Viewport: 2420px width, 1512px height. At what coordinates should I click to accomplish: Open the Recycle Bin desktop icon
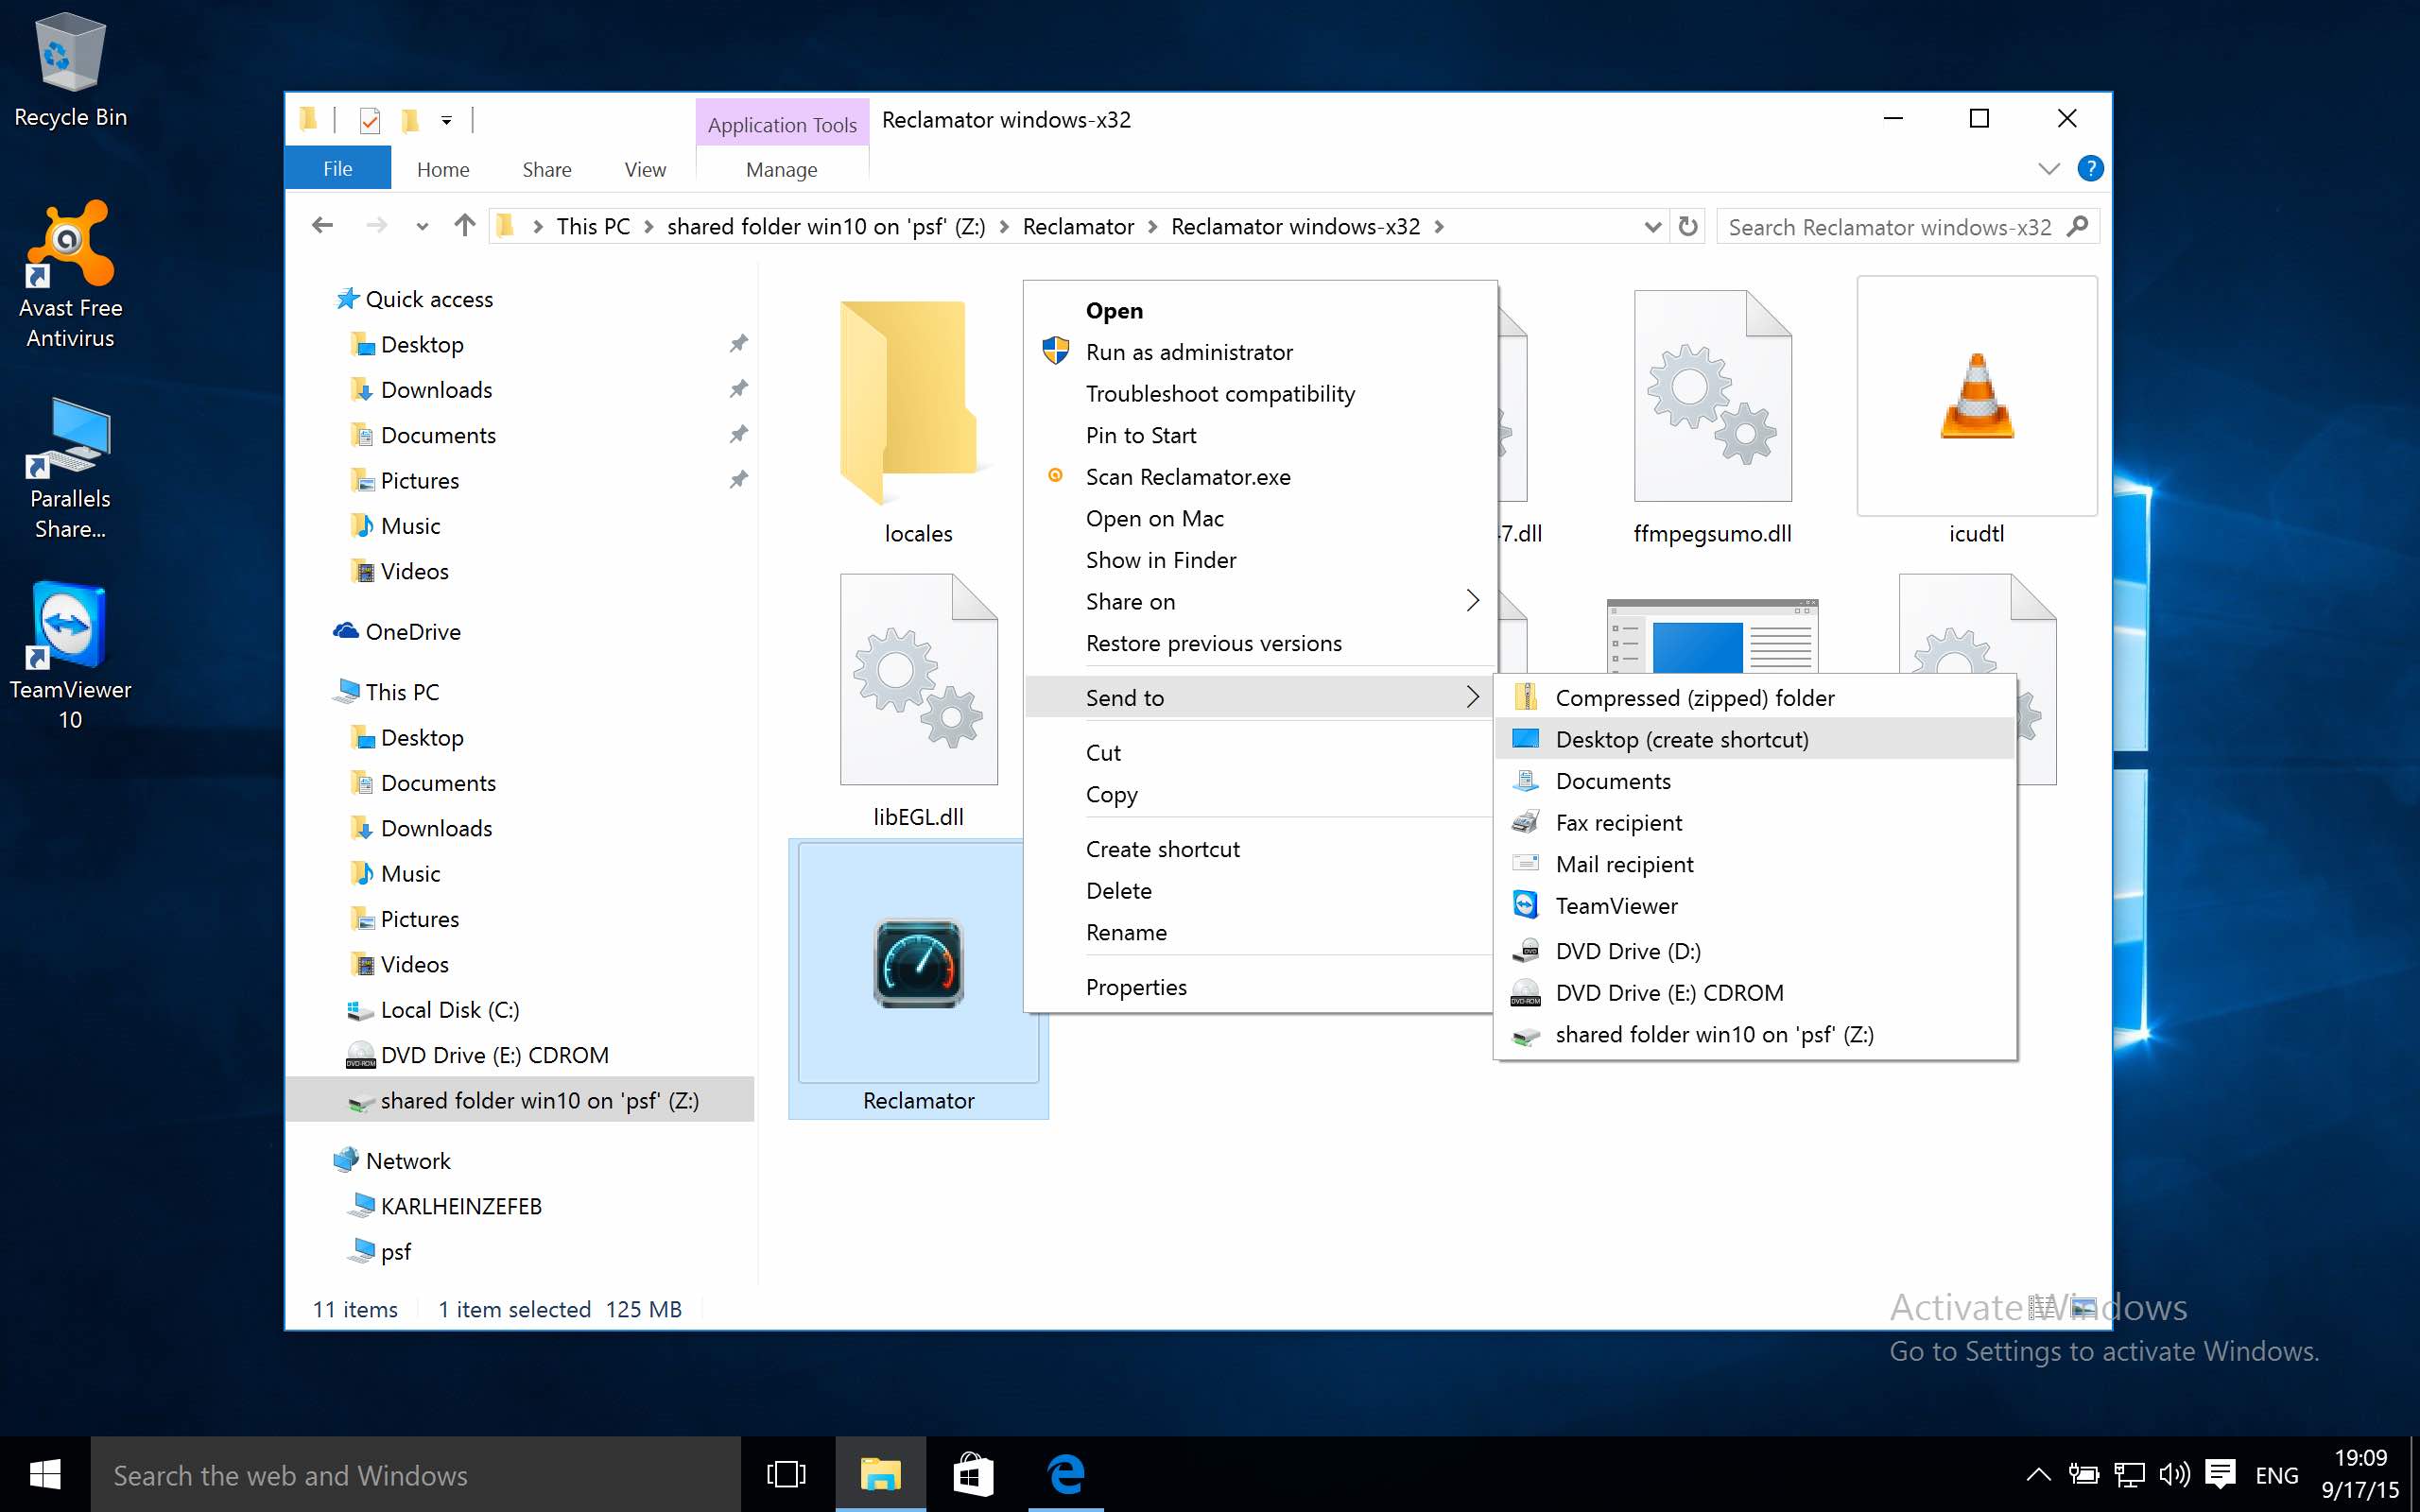(70, 70)
